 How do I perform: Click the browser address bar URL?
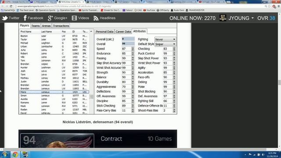(64, 6)
